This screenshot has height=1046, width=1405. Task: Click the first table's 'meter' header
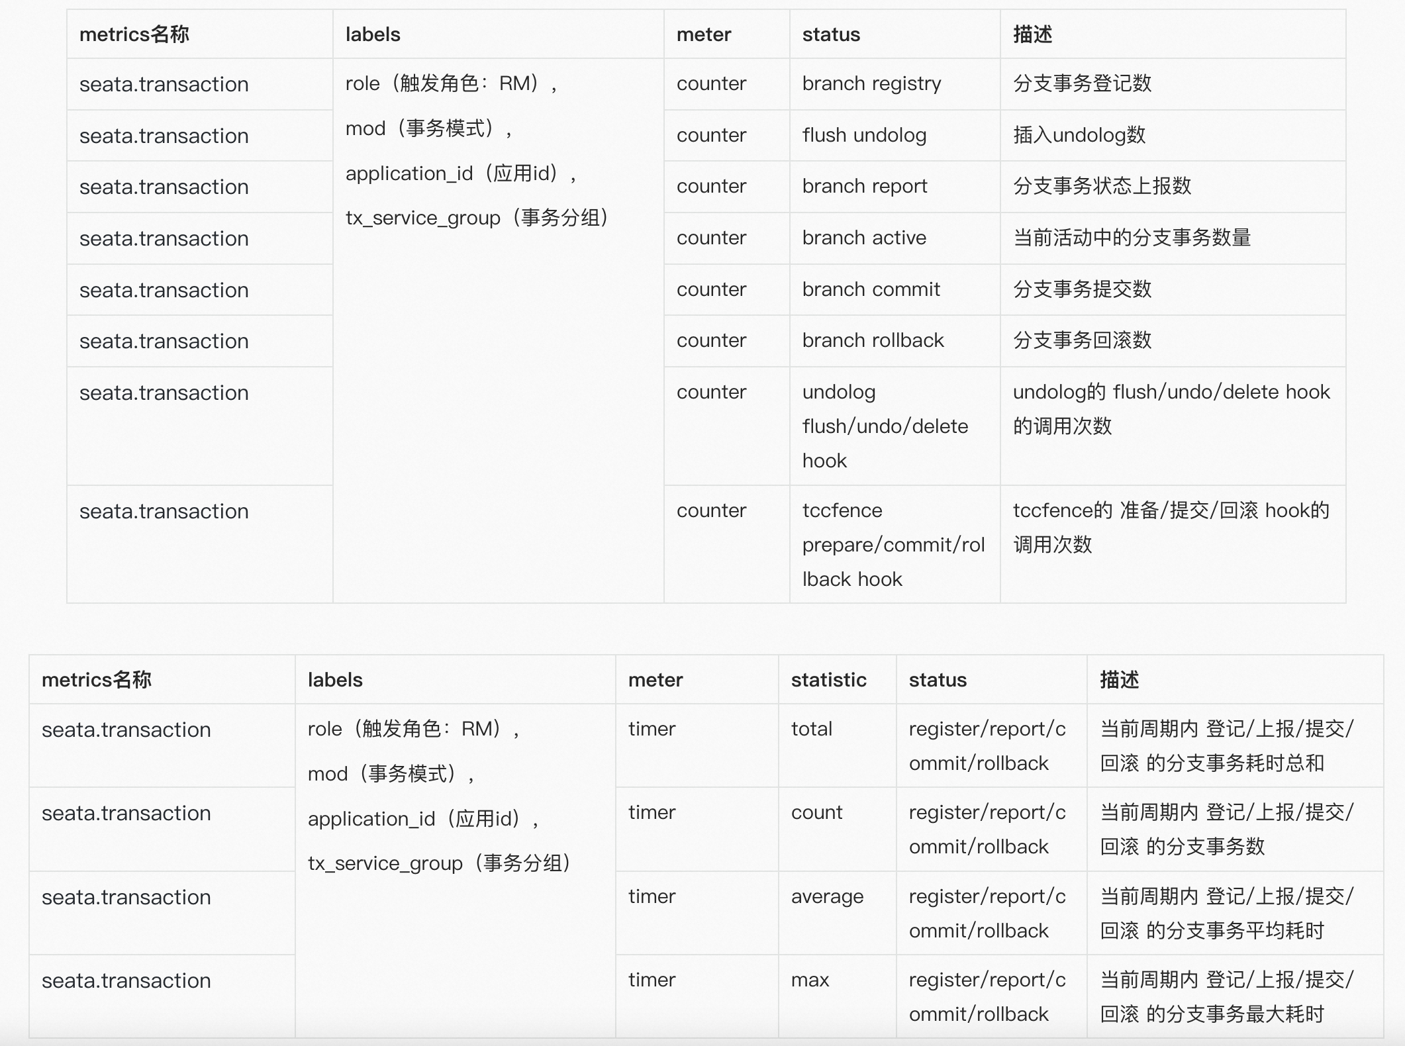[703, 34]
